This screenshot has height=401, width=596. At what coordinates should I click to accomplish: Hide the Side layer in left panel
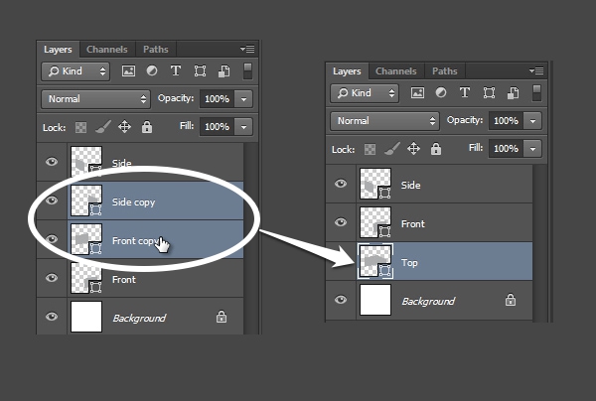click(52, 162)
